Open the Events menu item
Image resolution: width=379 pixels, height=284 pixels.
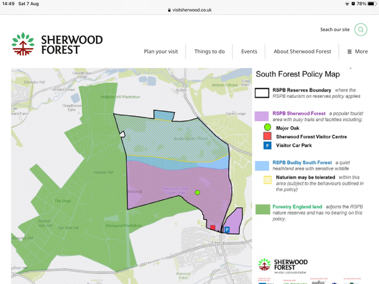(x=250, y=52)
